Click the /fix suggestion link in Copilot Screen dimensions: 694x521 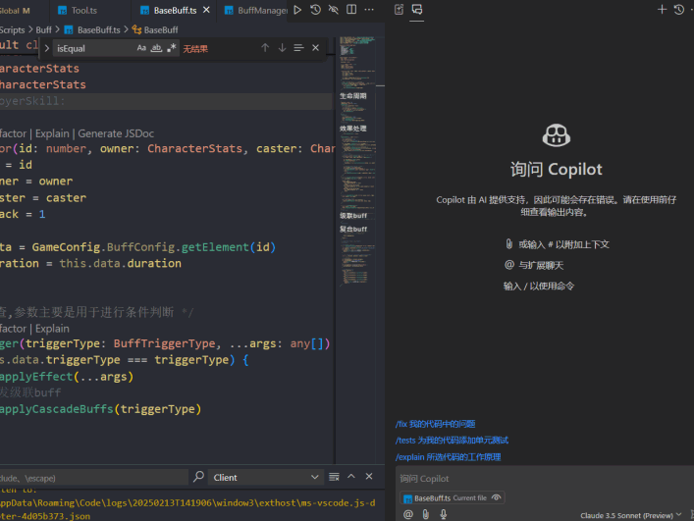pos(435,424)
